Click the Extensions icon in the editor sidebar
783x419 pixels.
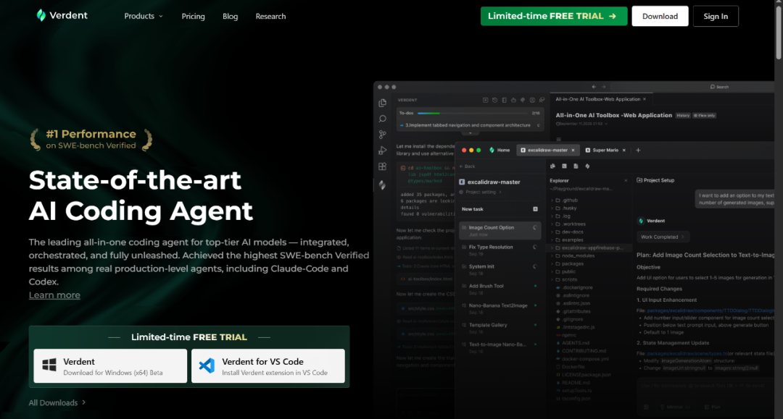tap(382, 166)
